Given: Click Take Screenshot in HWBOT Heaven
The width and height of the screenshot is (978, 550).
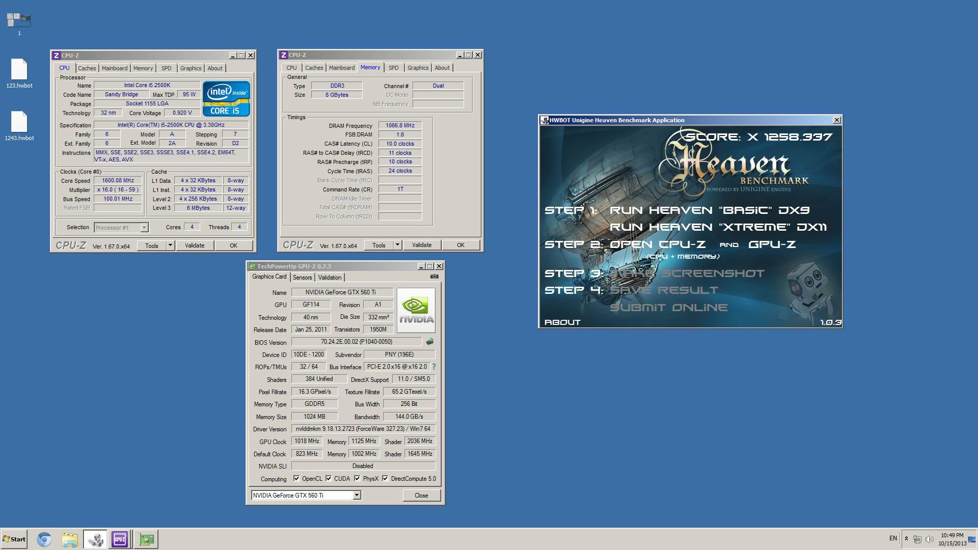Looking at the screenshot, I should 687,273.
